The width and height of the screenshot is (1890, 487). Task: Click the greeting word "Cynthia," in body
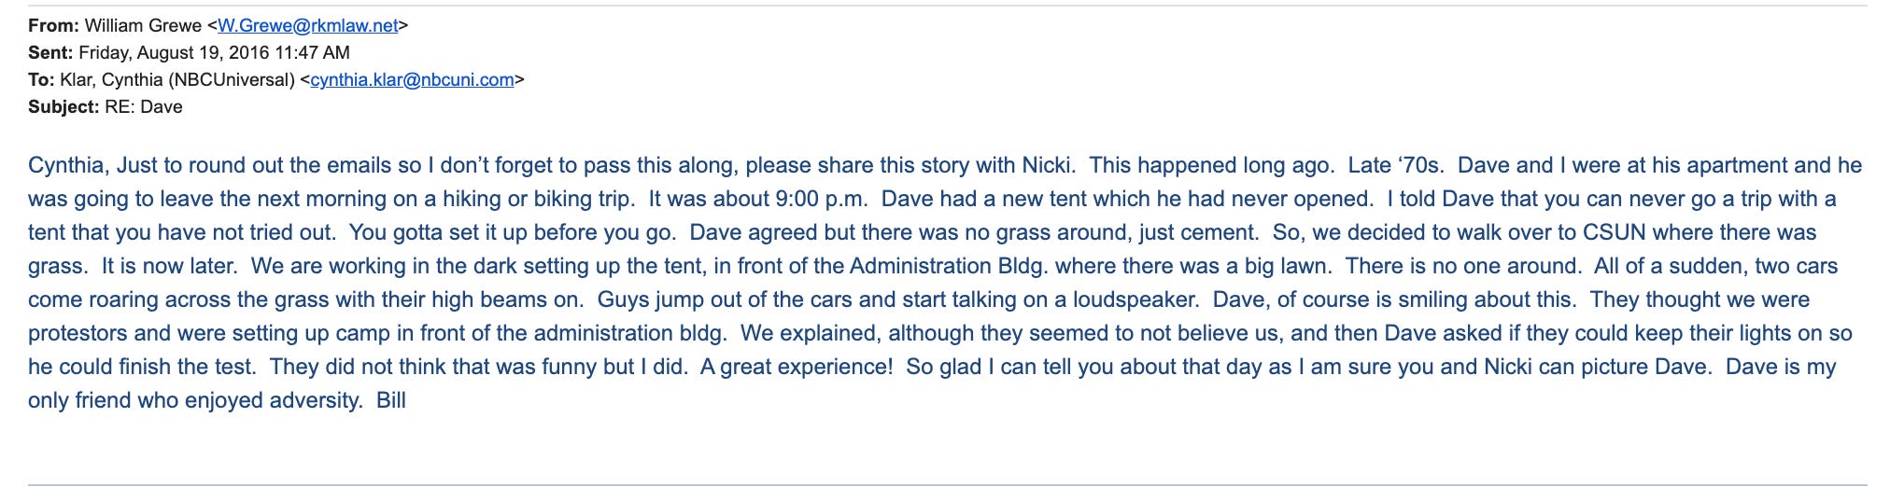(69, 166)
